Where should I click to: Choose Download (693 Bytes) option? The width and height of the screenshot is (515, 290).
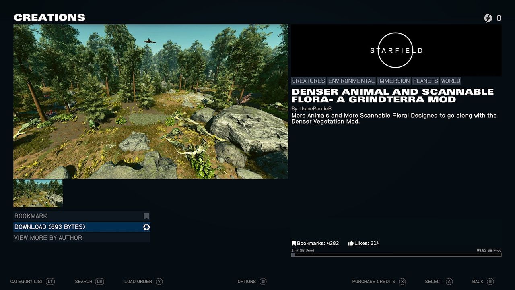(82, 227)
